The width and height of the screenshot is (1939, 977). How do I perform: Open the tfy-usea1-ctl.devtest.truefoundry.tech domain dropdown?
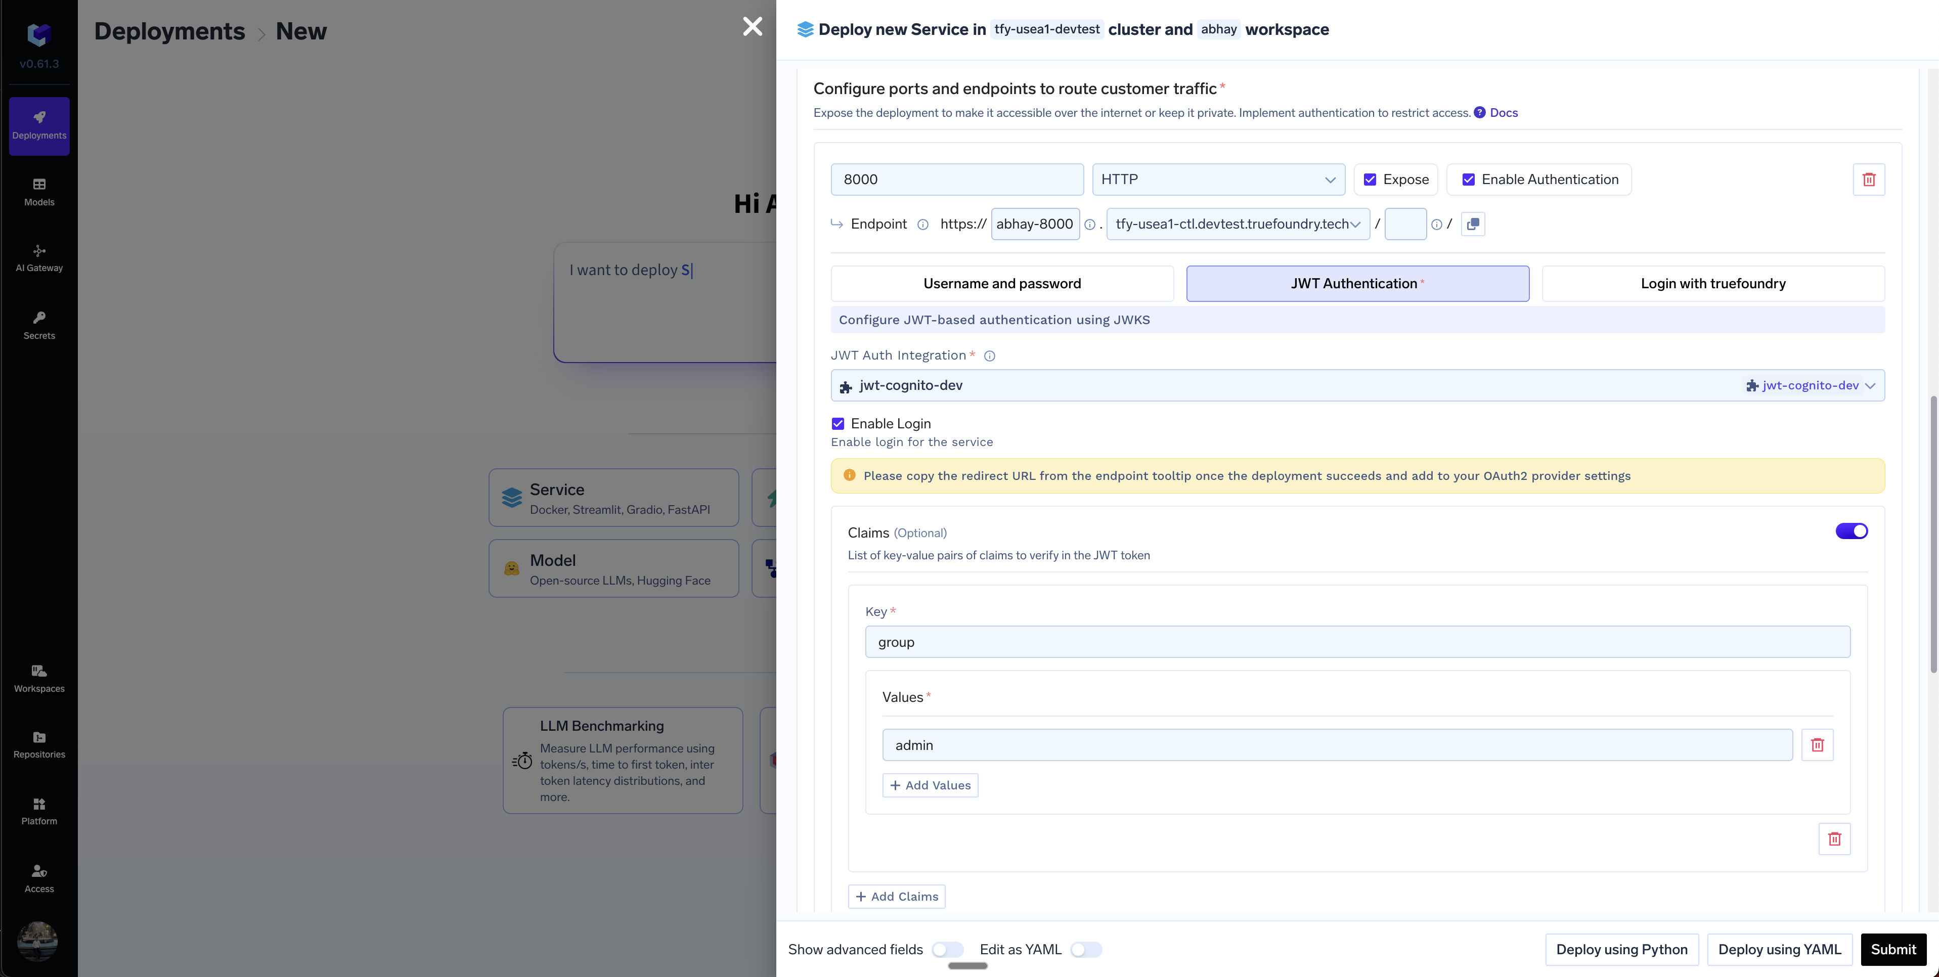click(1238, 225)
